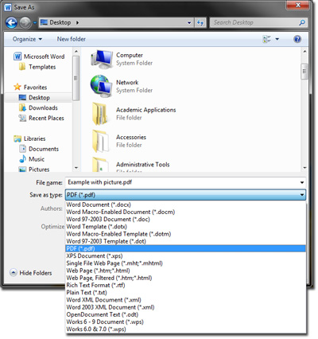This screenshot has height=339, width=318.
Task: Click the navigation pane scroll up arrow
Action: click(x=76, y=51)
